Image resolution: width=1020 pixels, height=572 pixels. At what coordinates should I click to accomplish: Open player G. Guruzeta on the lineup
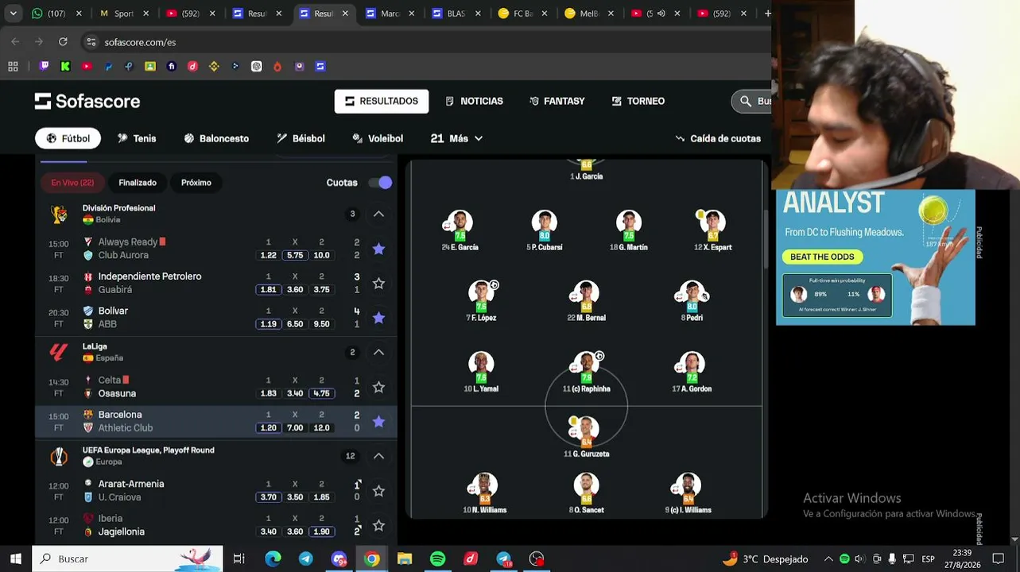(x=586, y=437)
